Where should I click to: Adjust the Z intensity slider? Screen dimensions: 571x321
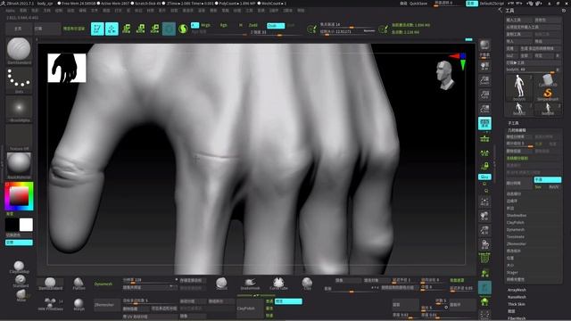click(x=276, y=33)
